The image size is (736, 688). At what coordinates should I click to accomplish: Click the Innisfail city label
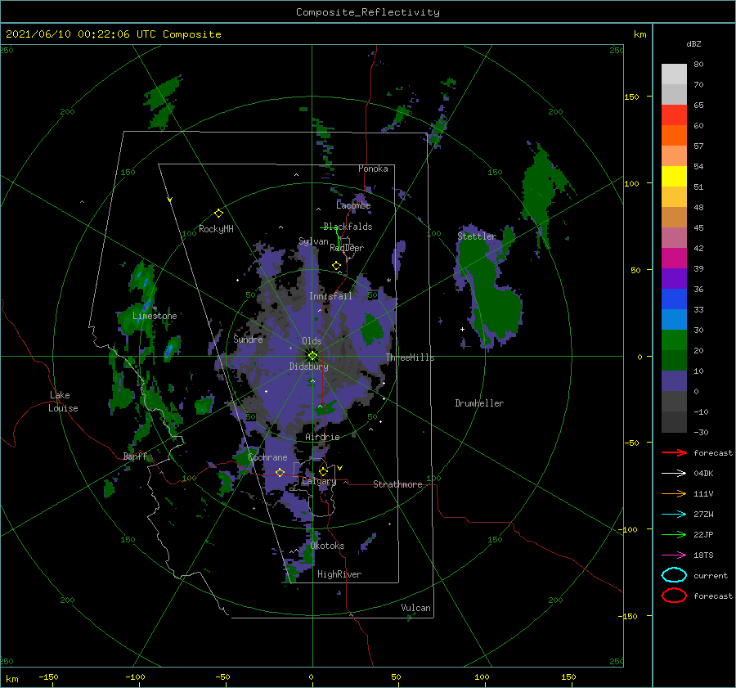coord(330,296)
